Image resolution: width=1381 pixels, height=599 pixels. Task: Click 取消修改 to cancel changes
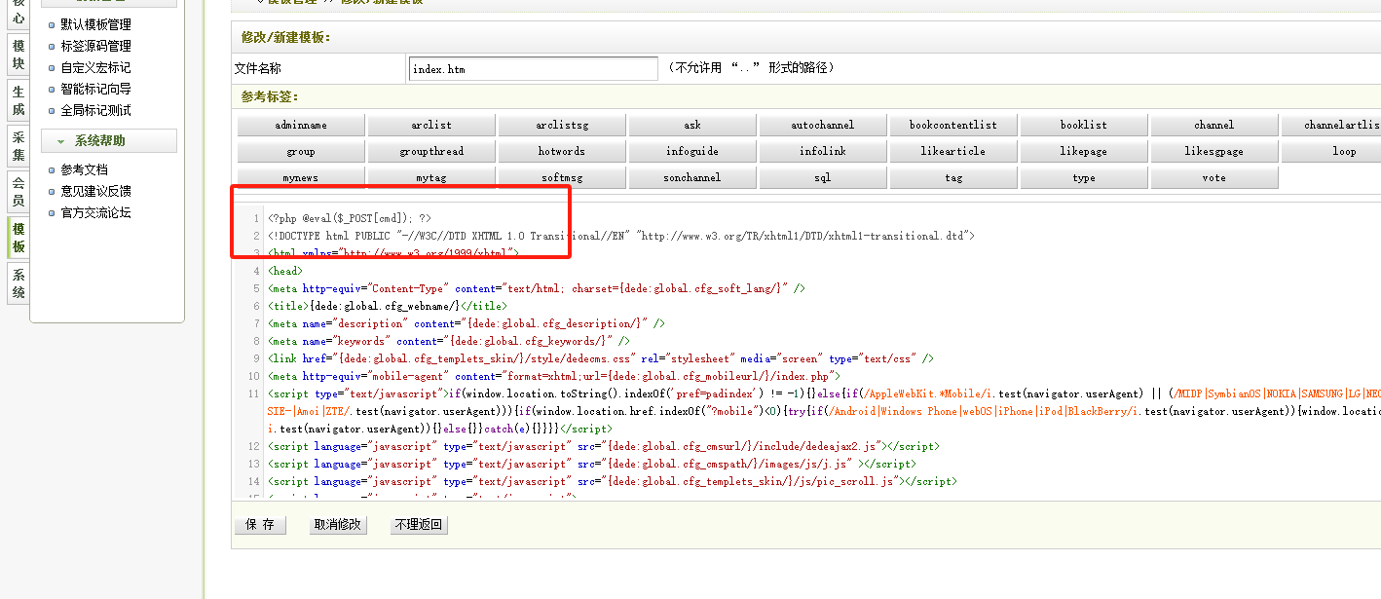[338, 525]
